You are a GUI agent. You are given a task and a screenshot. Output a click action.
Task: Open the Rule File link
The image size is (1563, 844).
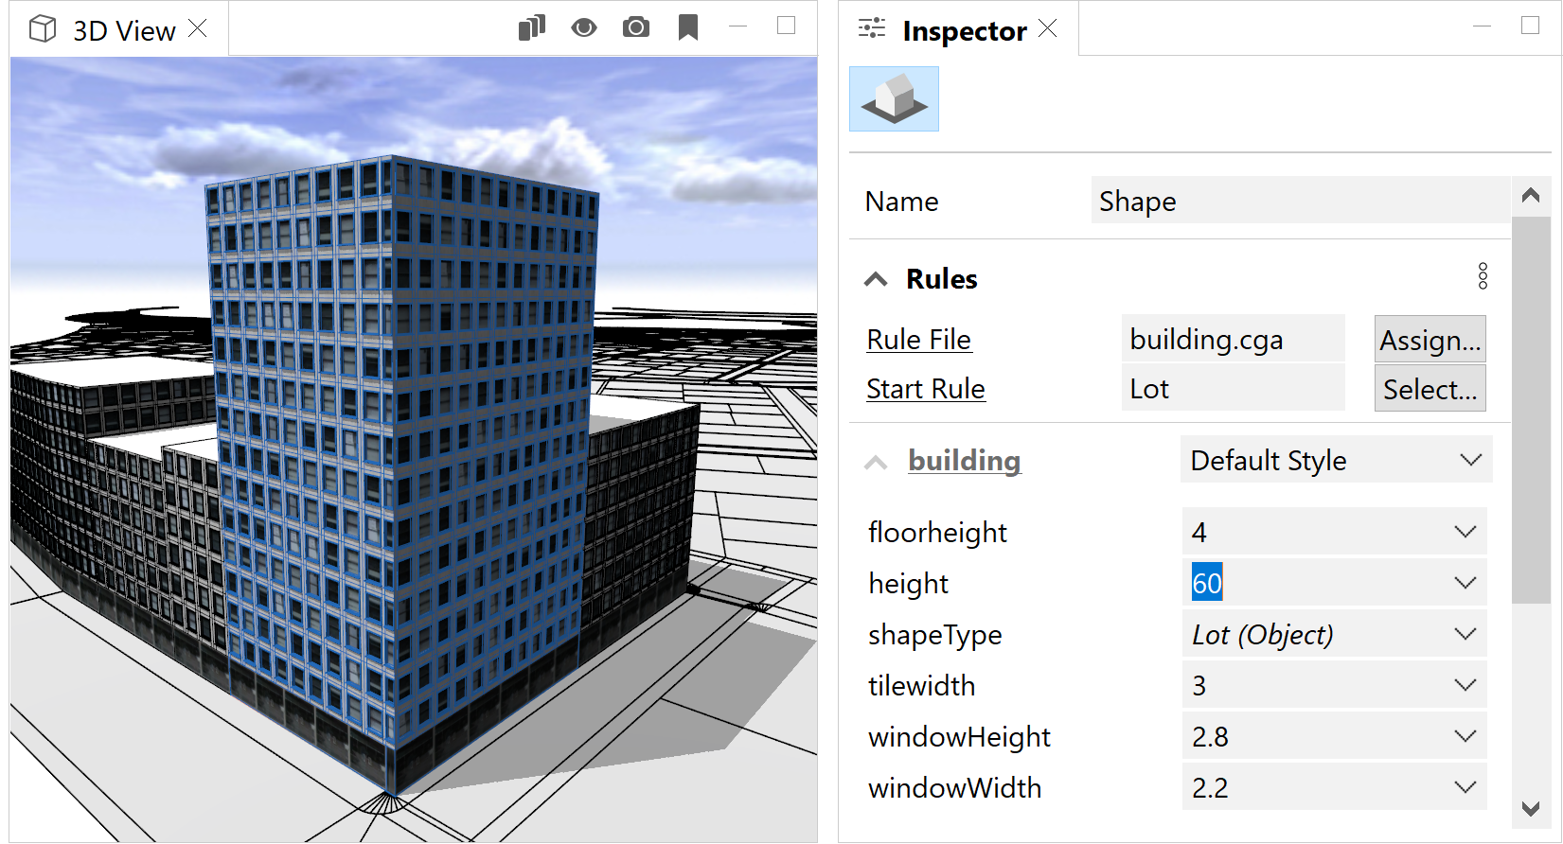(918, 340)
